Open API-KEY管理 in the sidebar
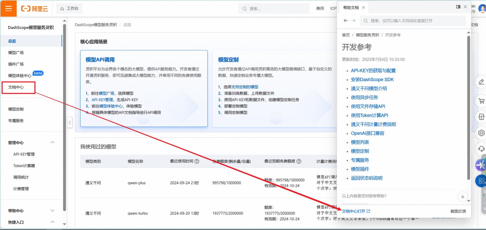This screenshot has height=230, width=486. pos(24,154)
